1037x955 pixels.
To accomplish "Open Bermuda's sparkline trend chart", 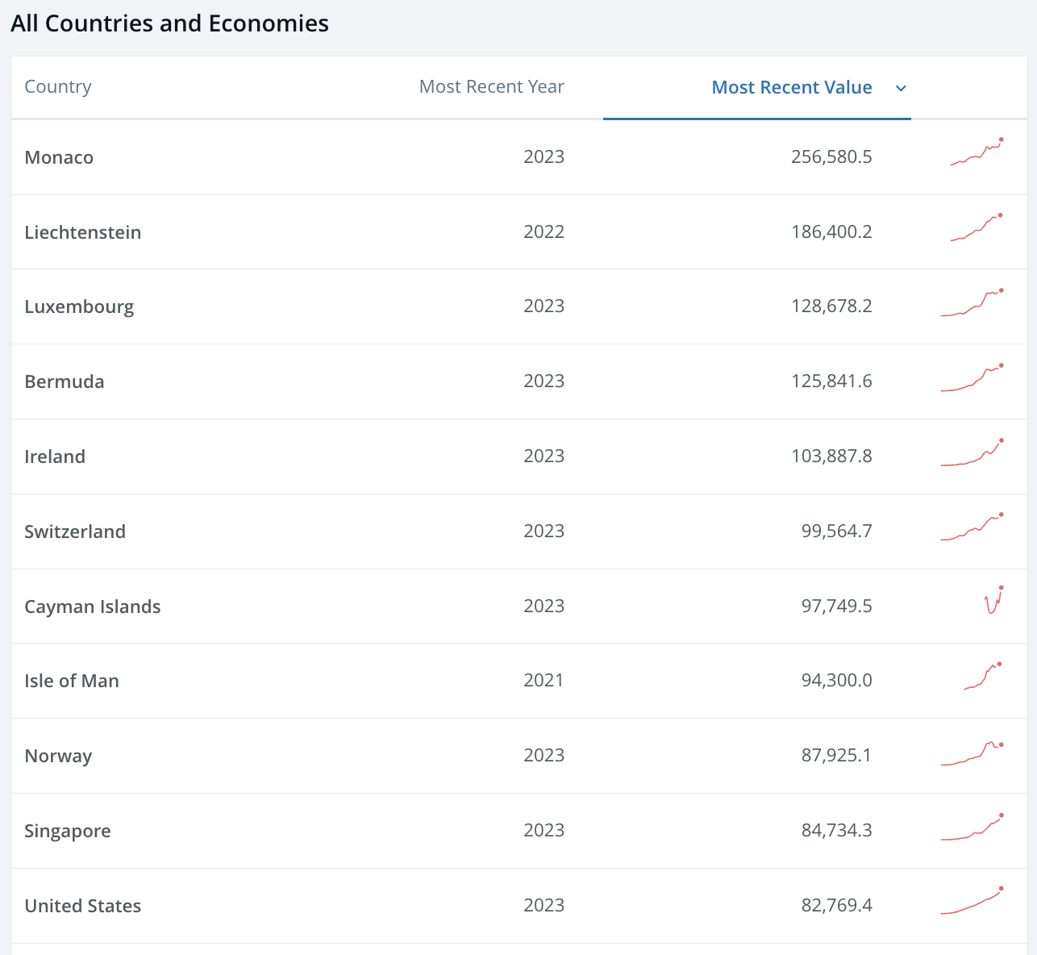I will (x=972, y=377).
